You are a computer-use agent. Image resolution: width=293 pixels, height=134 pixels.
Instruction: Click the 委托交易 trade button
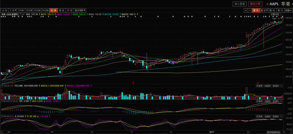pos(255,4)
